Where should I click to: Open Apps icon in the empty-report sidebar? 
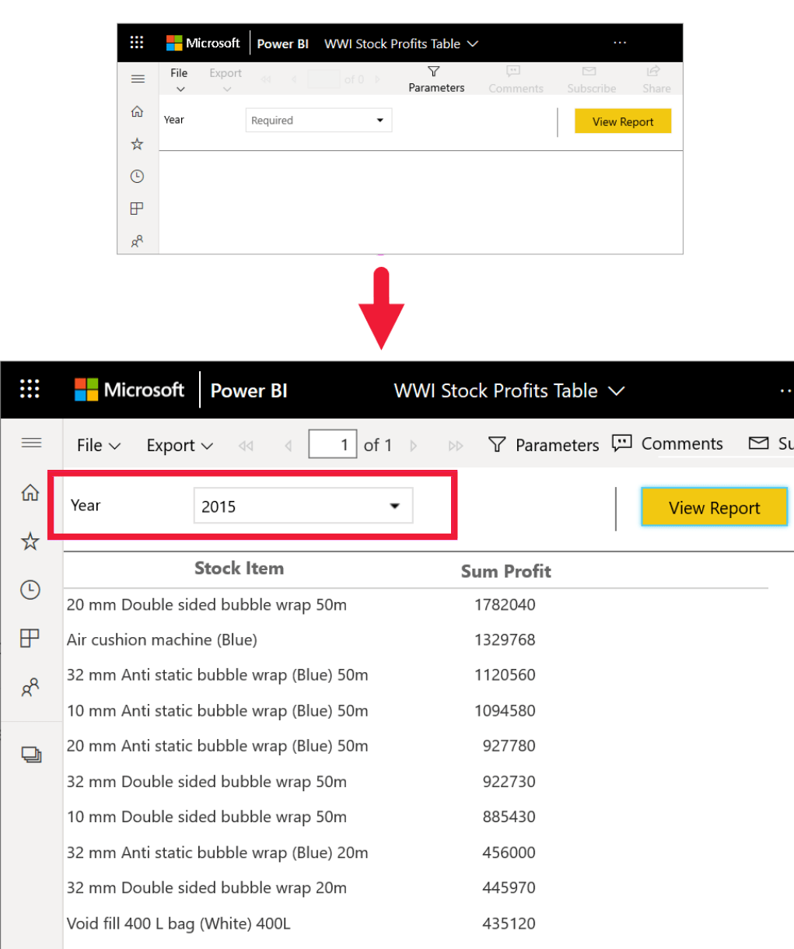[x=137, y=208]
